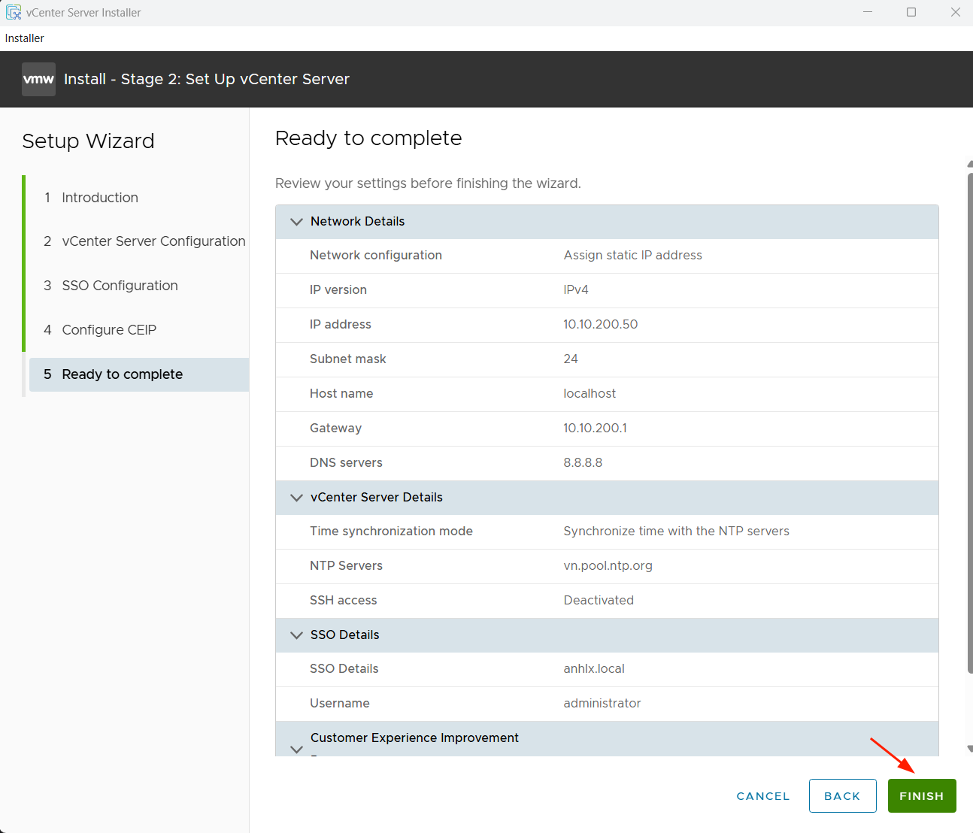Click the Assign static IP address value
Viewport: 973px width, 833px height.
click(633, 256)
